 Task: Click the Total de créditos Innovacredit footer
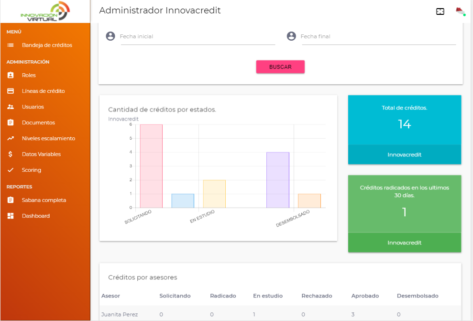404,155
